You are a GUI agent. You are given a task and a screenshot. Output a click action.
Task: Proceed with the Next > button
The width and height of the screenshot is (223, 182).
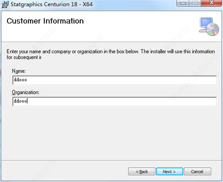(169, 172)
